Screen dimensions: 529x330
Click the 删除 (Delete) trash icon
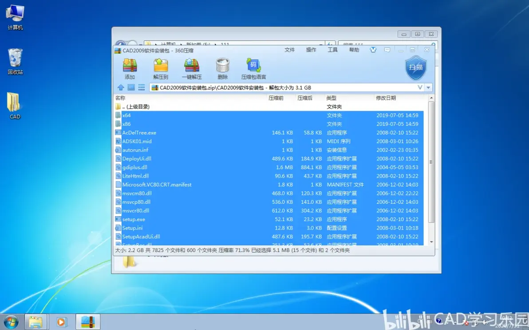[x=223, y=69]
